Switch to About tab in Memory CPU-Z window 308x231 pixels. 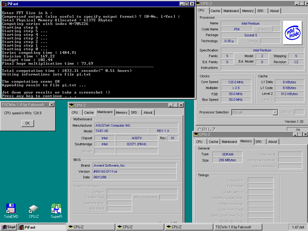[x=273, y=142]
